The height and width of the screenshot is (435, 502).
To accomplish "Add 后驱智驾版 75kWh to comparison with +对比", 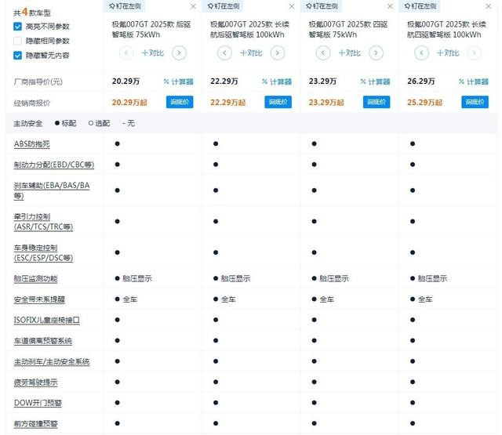I will pyautogui.click(x=153, y=53).
